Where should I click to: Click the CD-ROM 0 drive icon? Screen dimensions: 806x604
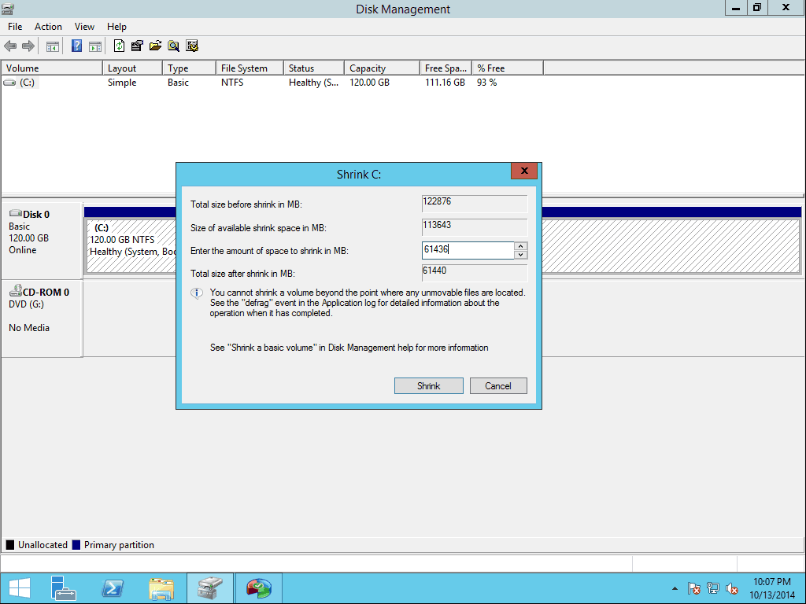(16, 291)
